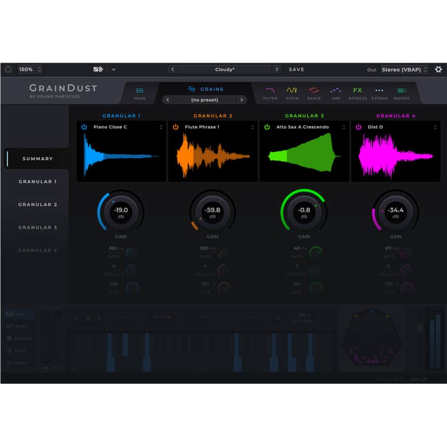Select the Grains tab
Screen dimensions: 447x447
click(206, 89)
